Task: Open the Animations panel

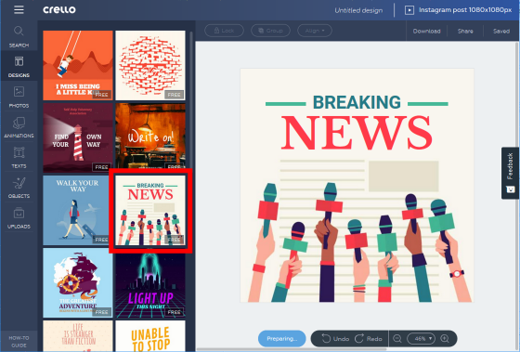Action: point(19,126)
